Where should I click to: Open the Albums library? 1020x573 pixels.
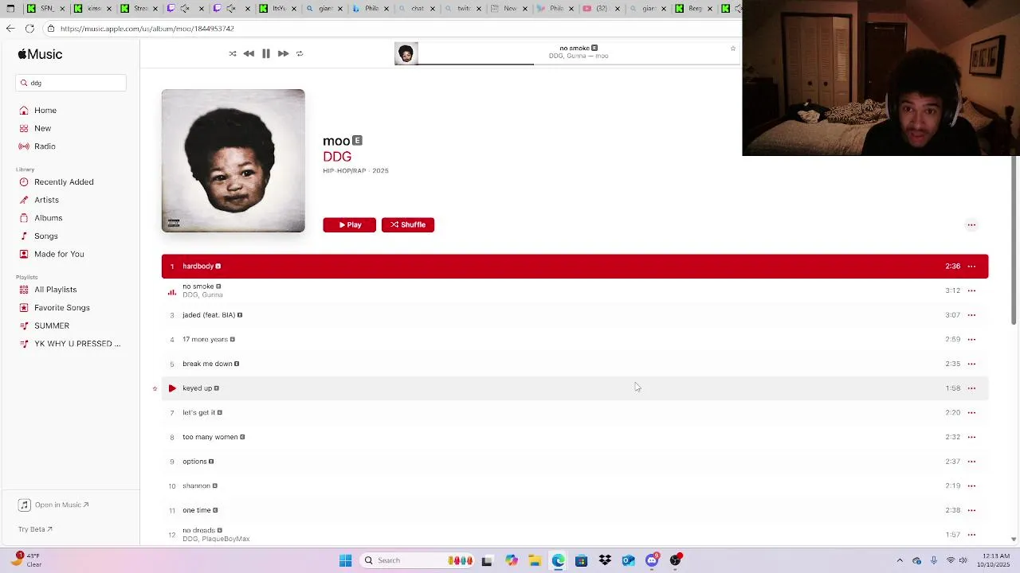(x=48, y=218)
